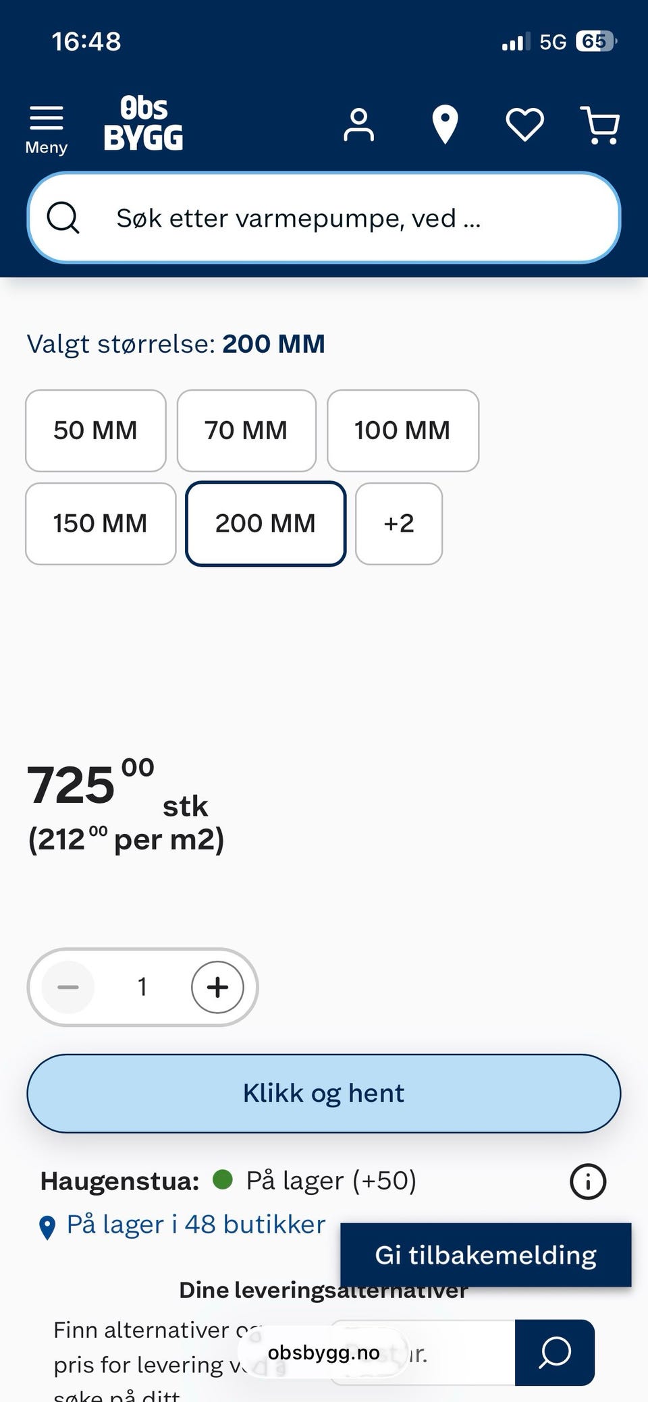The image size is (648, 1402).
Task: Select the 50 MM size option
Action: [95, 430]
